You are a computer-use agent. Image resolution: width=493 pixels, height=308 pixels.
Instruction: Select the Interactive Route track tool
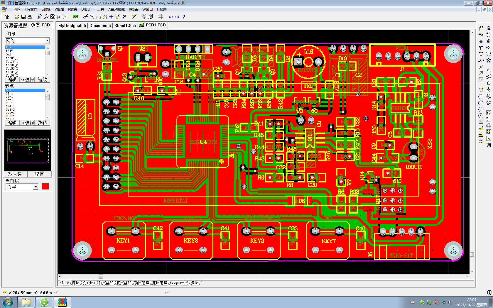coord(481,28)
